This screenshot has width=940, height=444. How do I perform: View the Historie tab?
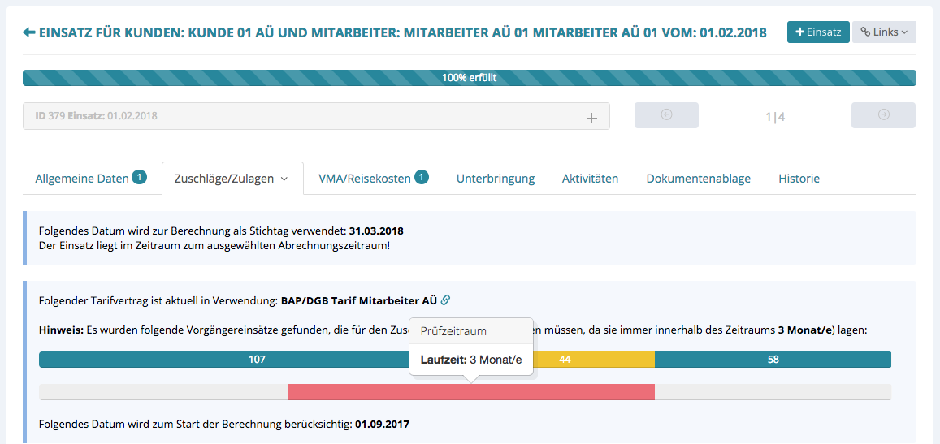(x=799, y=179)
